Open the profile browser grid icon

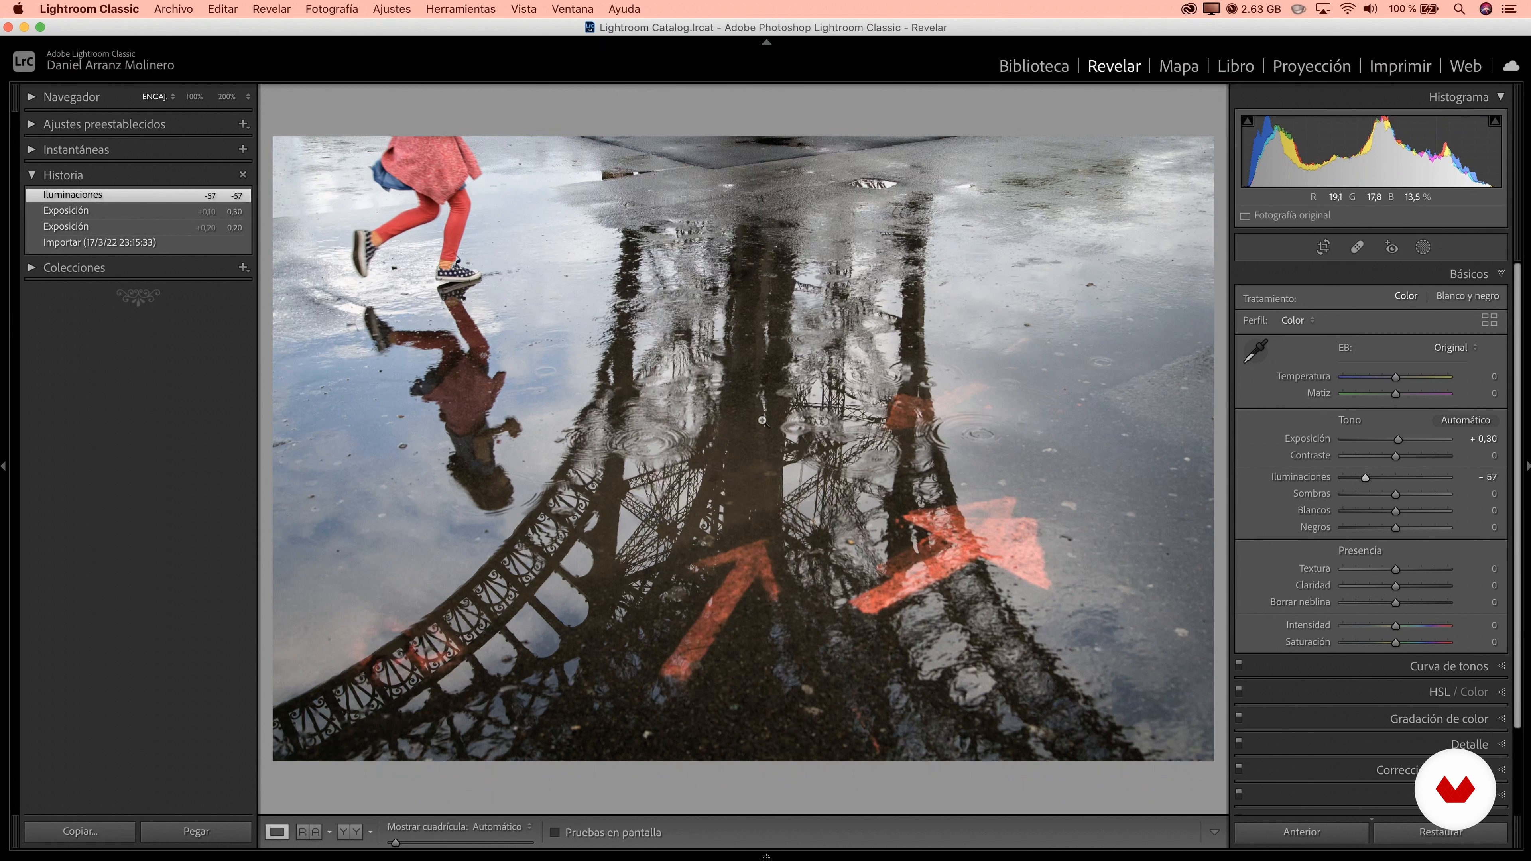point(1489,320)
